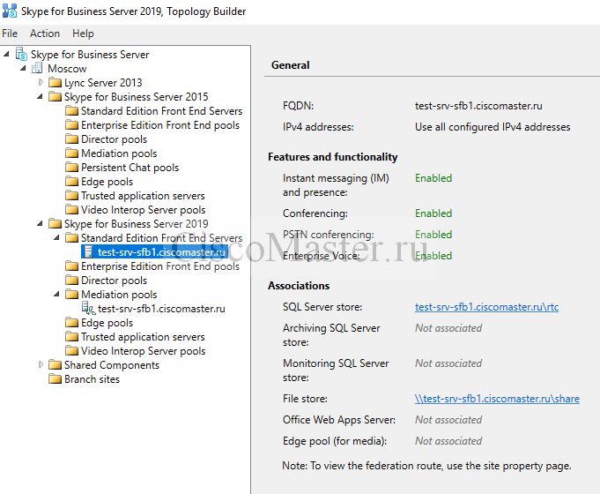This screenshot has height=494, width=600.
Task: Click 'Not associated' beside Archiving SQL Server store
Action: [448, 327]
